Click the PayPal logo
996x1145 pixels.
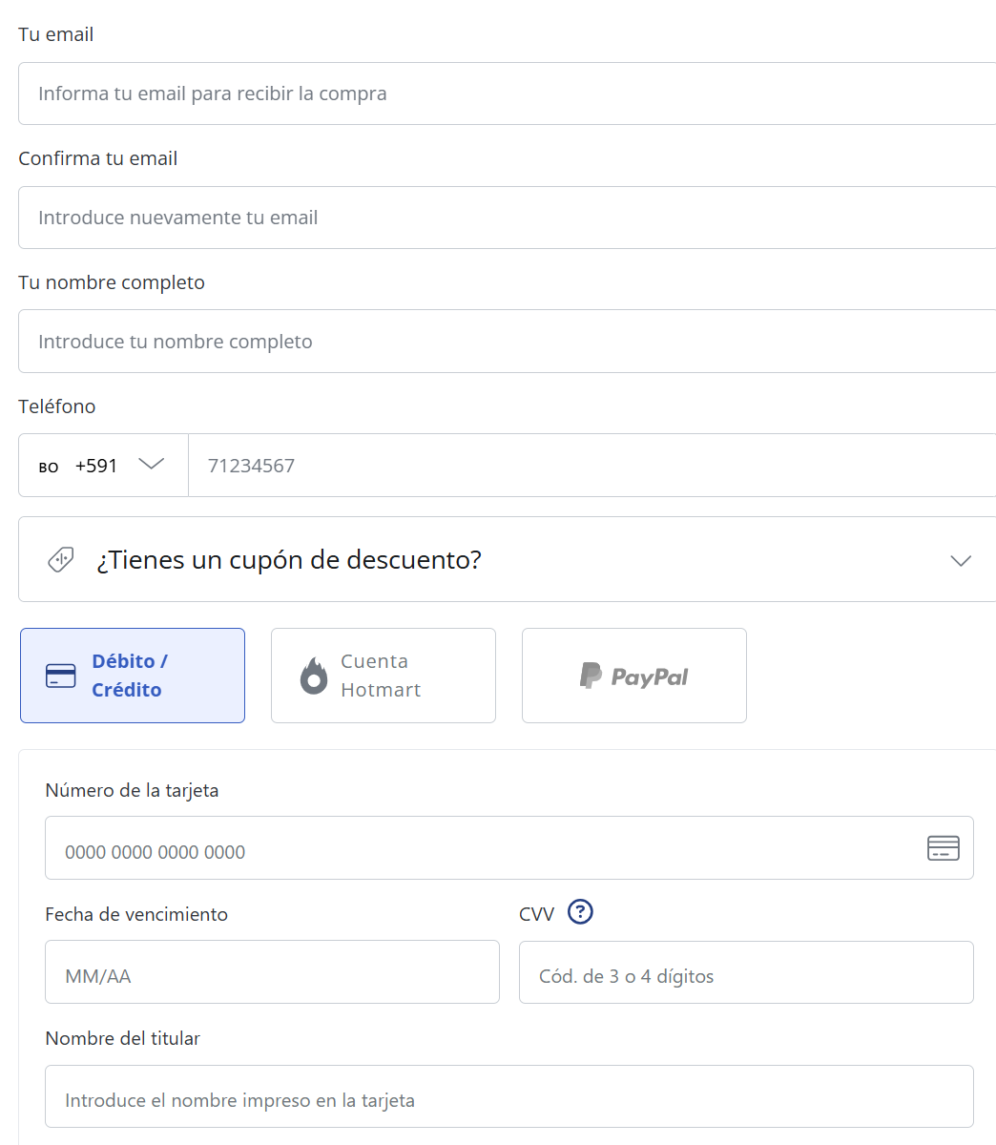[x=633, y=676]
